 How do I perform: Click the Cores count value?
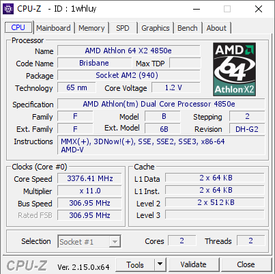(182, 241)
